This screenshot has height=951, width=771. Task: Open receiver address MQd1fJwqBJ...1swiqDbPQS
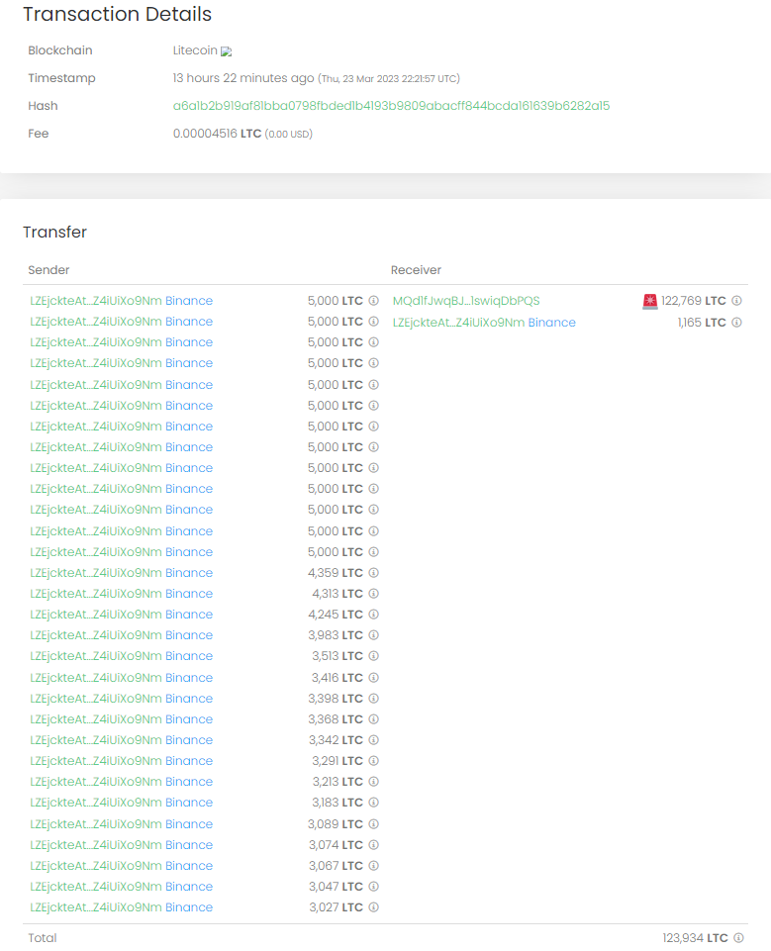[x=466, y=301]
